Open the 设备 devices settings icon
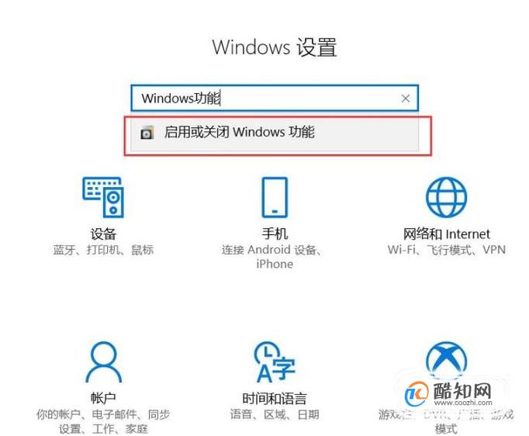This screenshot has width=529, height=436. click(103, 197)
